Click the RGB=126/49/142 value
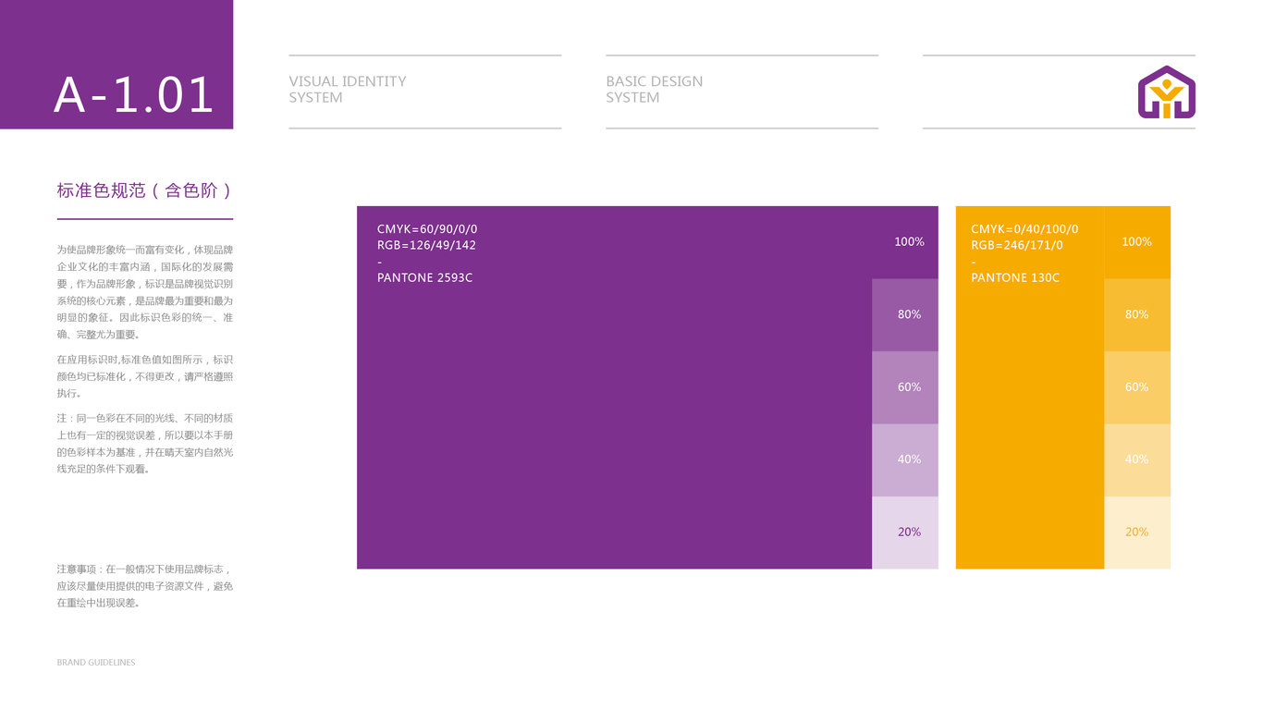The width and height of the screenshot is (1263, 710). (x=426, y=245)
